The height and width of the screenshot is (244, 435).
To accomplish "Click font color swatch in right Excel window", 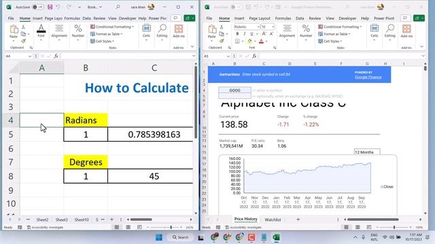I will pyautogui.click(x=261, y=41).
